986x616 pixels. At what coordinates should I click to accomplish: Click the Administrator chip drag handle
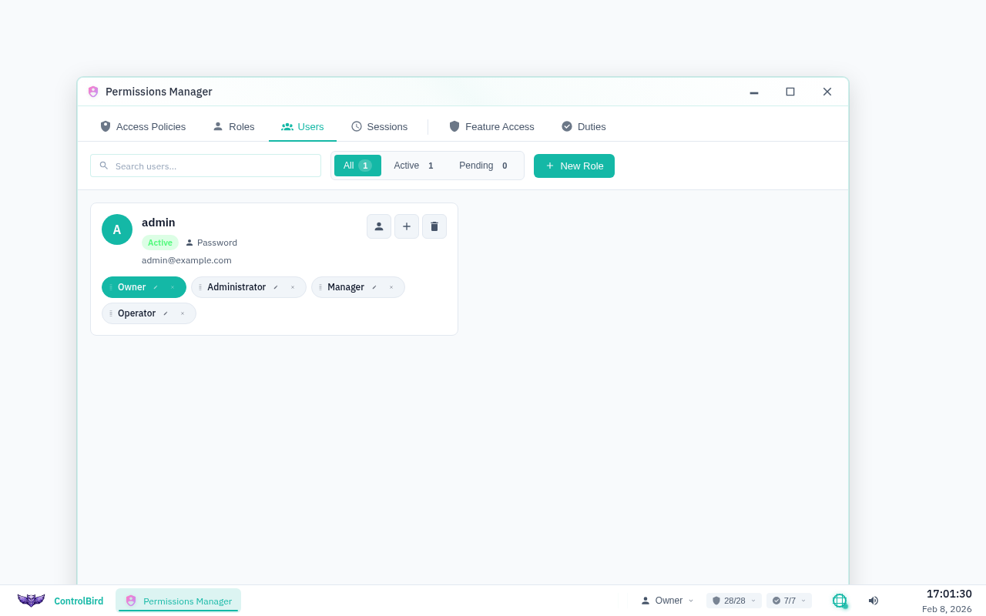point(200,287)
